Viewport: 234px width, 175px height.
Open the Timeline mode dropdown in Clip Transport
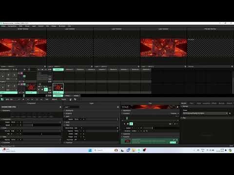point(175,113)
